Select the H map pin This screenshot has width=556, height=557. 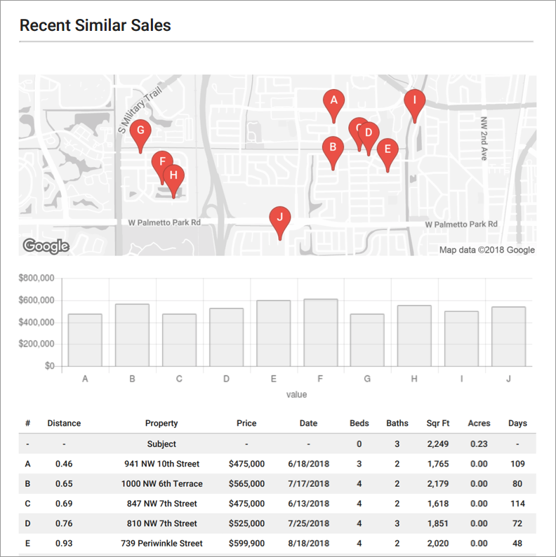(x=174, y=176)
